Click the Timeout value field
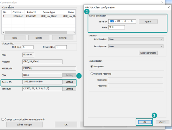This screenshot has width=172, height=130. [x=42, y=89]
